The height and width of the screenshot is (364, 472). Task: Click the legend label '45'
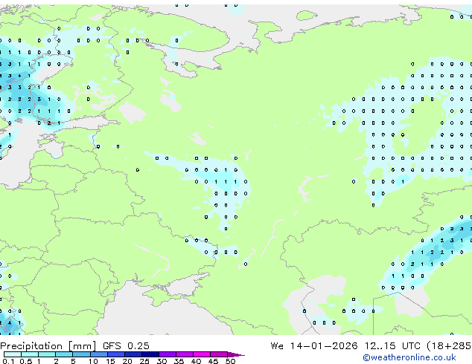[213, 361]
